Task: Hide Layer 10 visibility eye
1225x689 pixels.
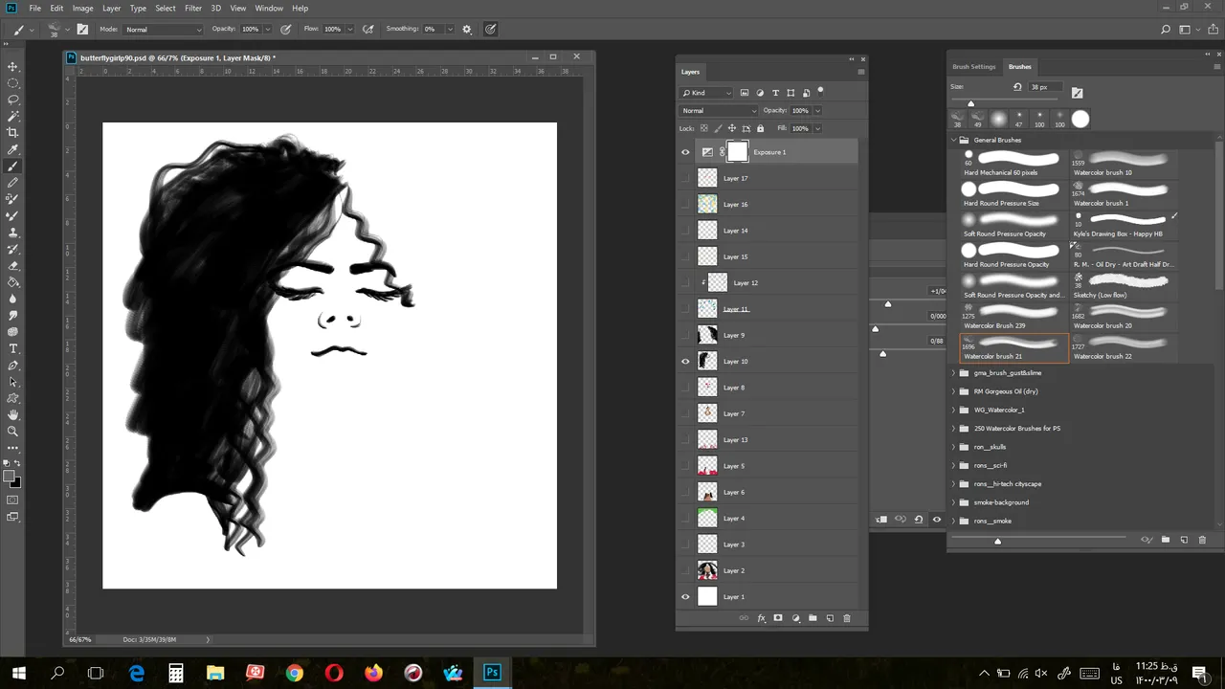Action: click(x=685, y=362)
